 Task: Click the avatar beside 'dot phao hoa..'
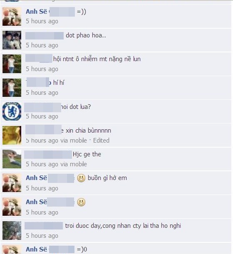click(12, 40)
